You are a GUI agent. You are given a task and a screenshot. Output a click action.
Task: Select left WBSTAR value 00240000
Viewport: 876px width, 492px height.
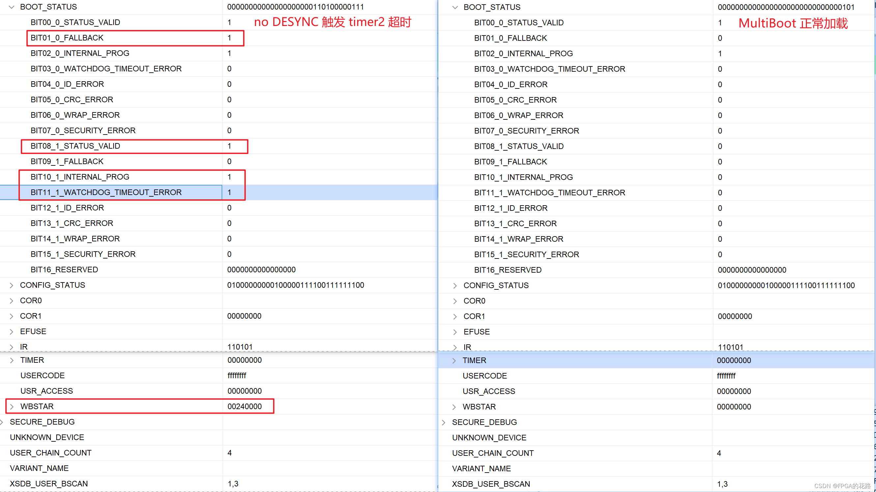pos(244,406)
